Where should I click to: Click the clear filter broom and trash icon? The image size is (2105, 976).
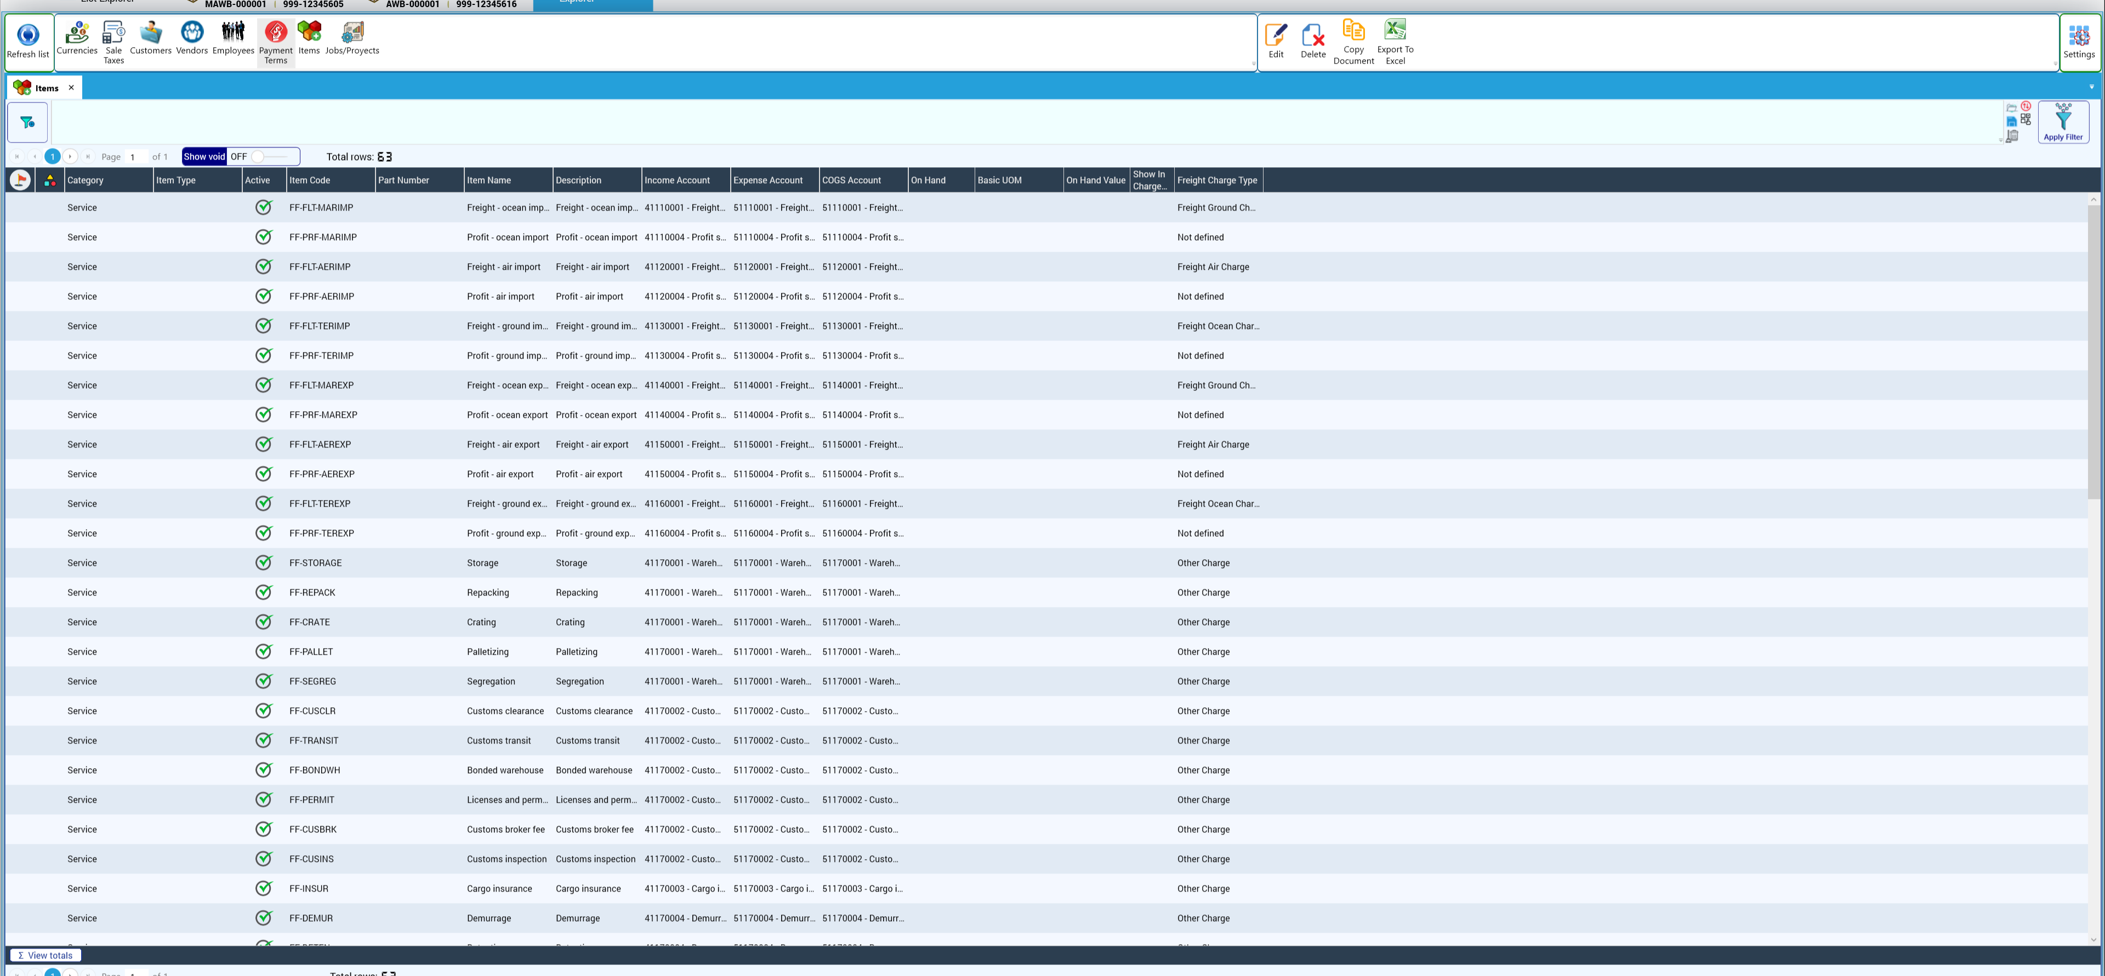click(2012, 135)
